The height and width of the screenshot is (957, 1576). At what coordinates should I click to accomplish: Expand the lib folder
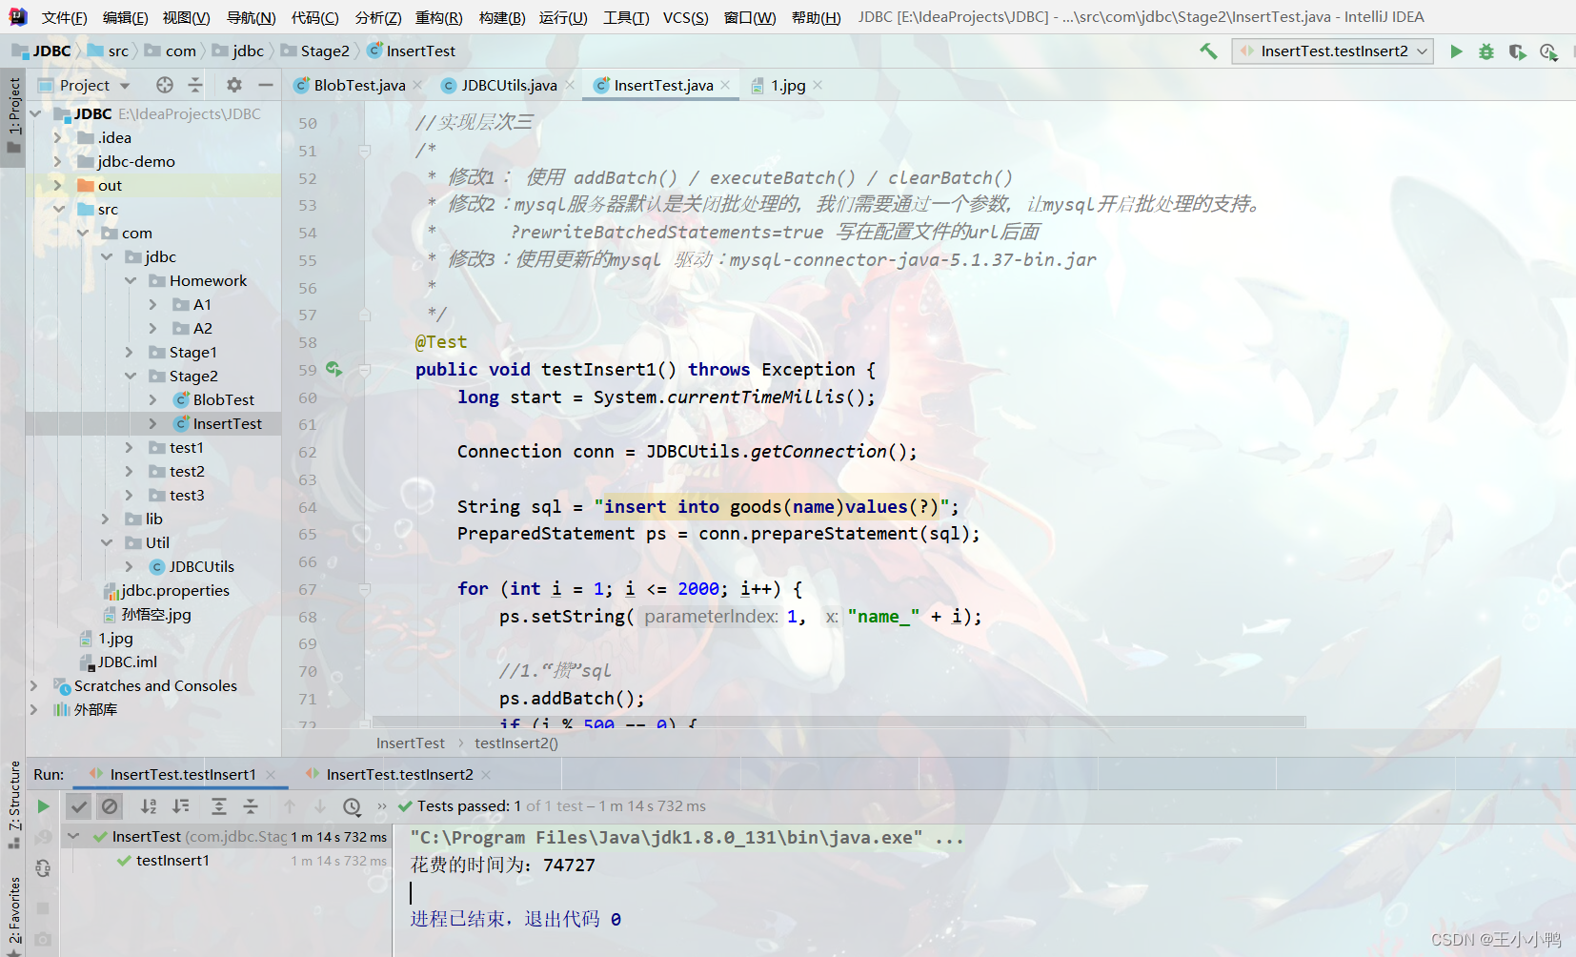[x=106, y=519]
